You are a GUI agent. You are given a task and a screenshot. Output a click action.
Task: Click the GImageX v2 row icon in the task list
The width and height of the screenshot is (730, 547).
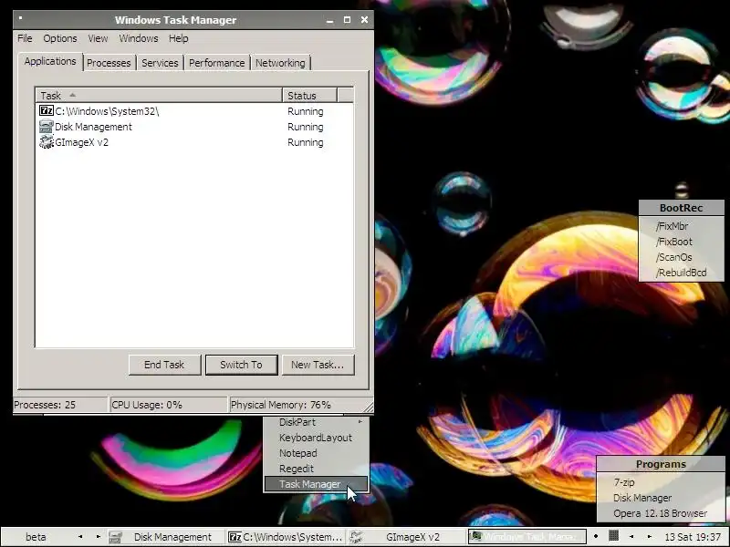pyautogui.click(x=47, y=142)
